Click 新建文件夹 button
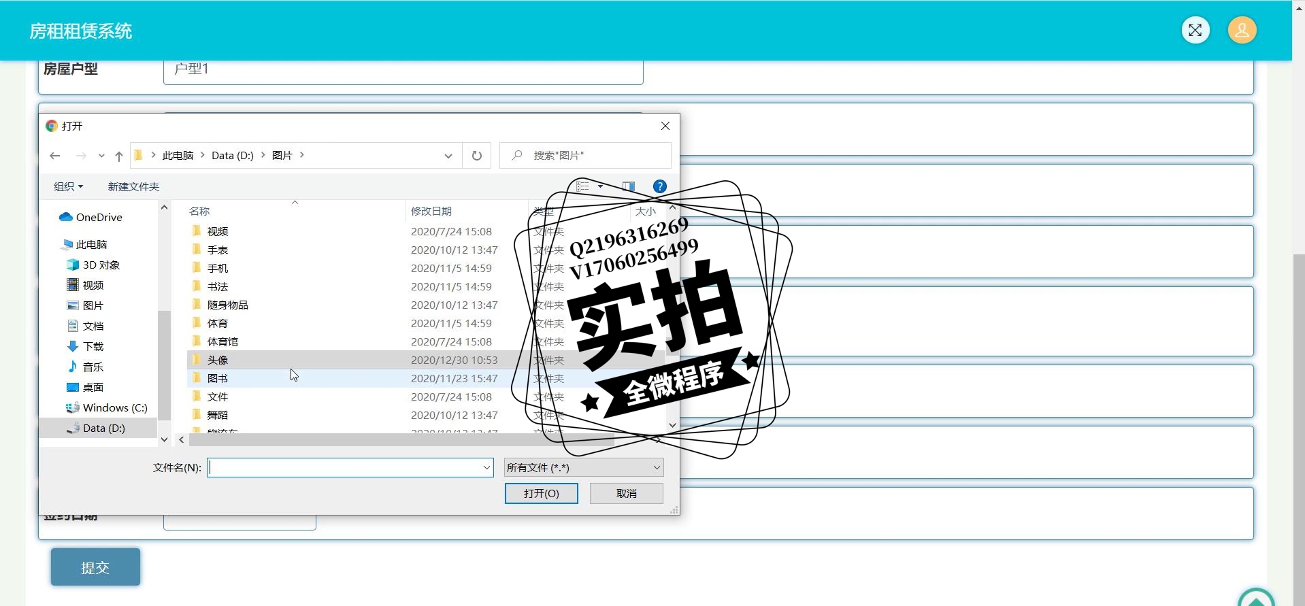 click(x=133, y=186)
